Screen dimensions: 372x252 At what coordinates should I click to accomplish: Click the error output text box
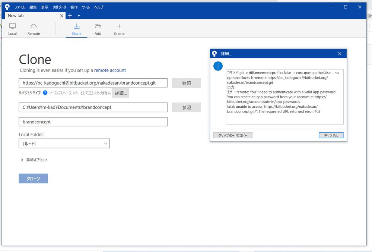(284, 97)
